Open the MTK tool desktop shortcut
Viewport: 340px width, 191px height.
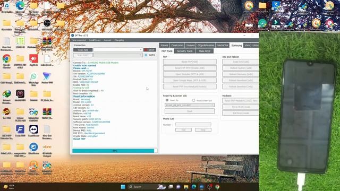pyautogui.click(x=33, y=112)
